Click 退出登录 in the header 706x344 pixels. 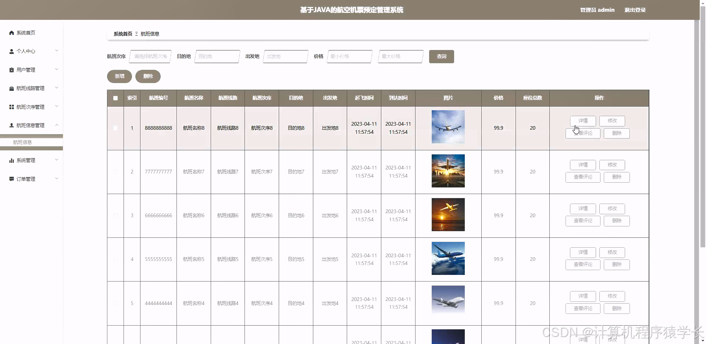[x=635, y=10]
